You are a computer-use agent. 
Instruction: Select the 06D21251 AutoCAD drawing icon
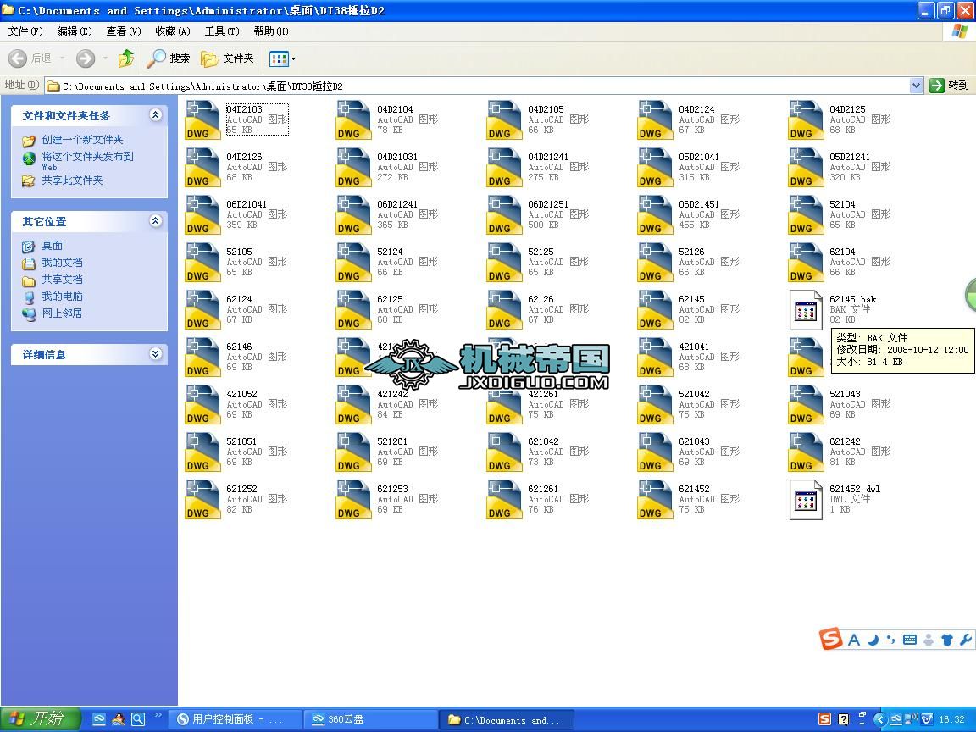click(x=504, y=214)
